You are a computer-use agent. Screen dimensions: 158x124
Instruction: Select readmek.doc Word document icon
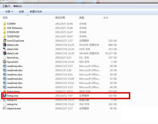(x=5, y=87)
